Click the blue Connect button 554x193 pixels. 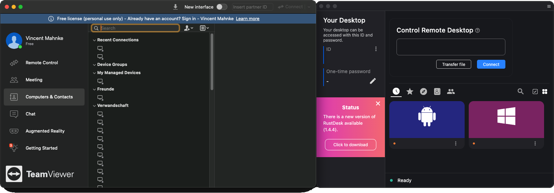pos(491,65)
